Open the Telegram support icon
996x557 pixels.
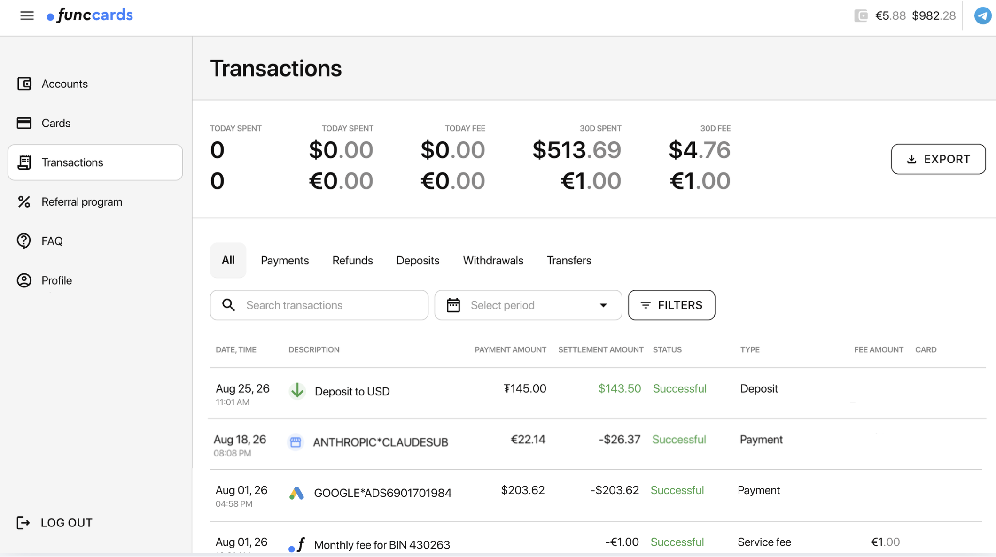[x=982, y=16]
